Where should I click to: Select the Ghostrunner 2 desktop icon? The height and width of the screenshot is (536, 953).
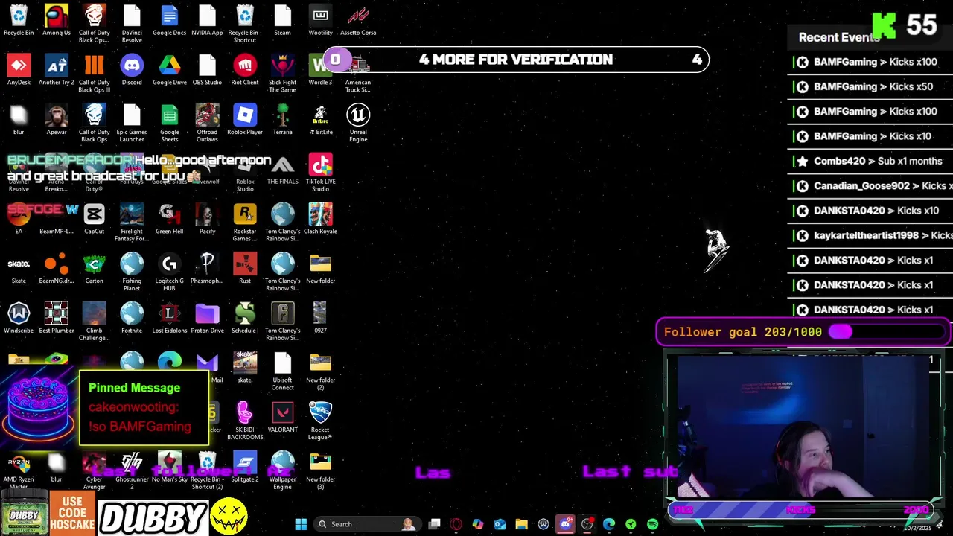(132, 471)
